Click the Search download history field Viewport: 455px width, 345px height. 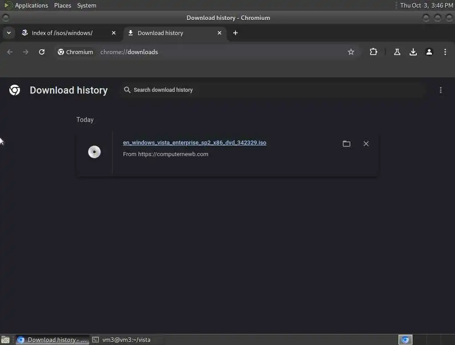[x=273, y=90]
